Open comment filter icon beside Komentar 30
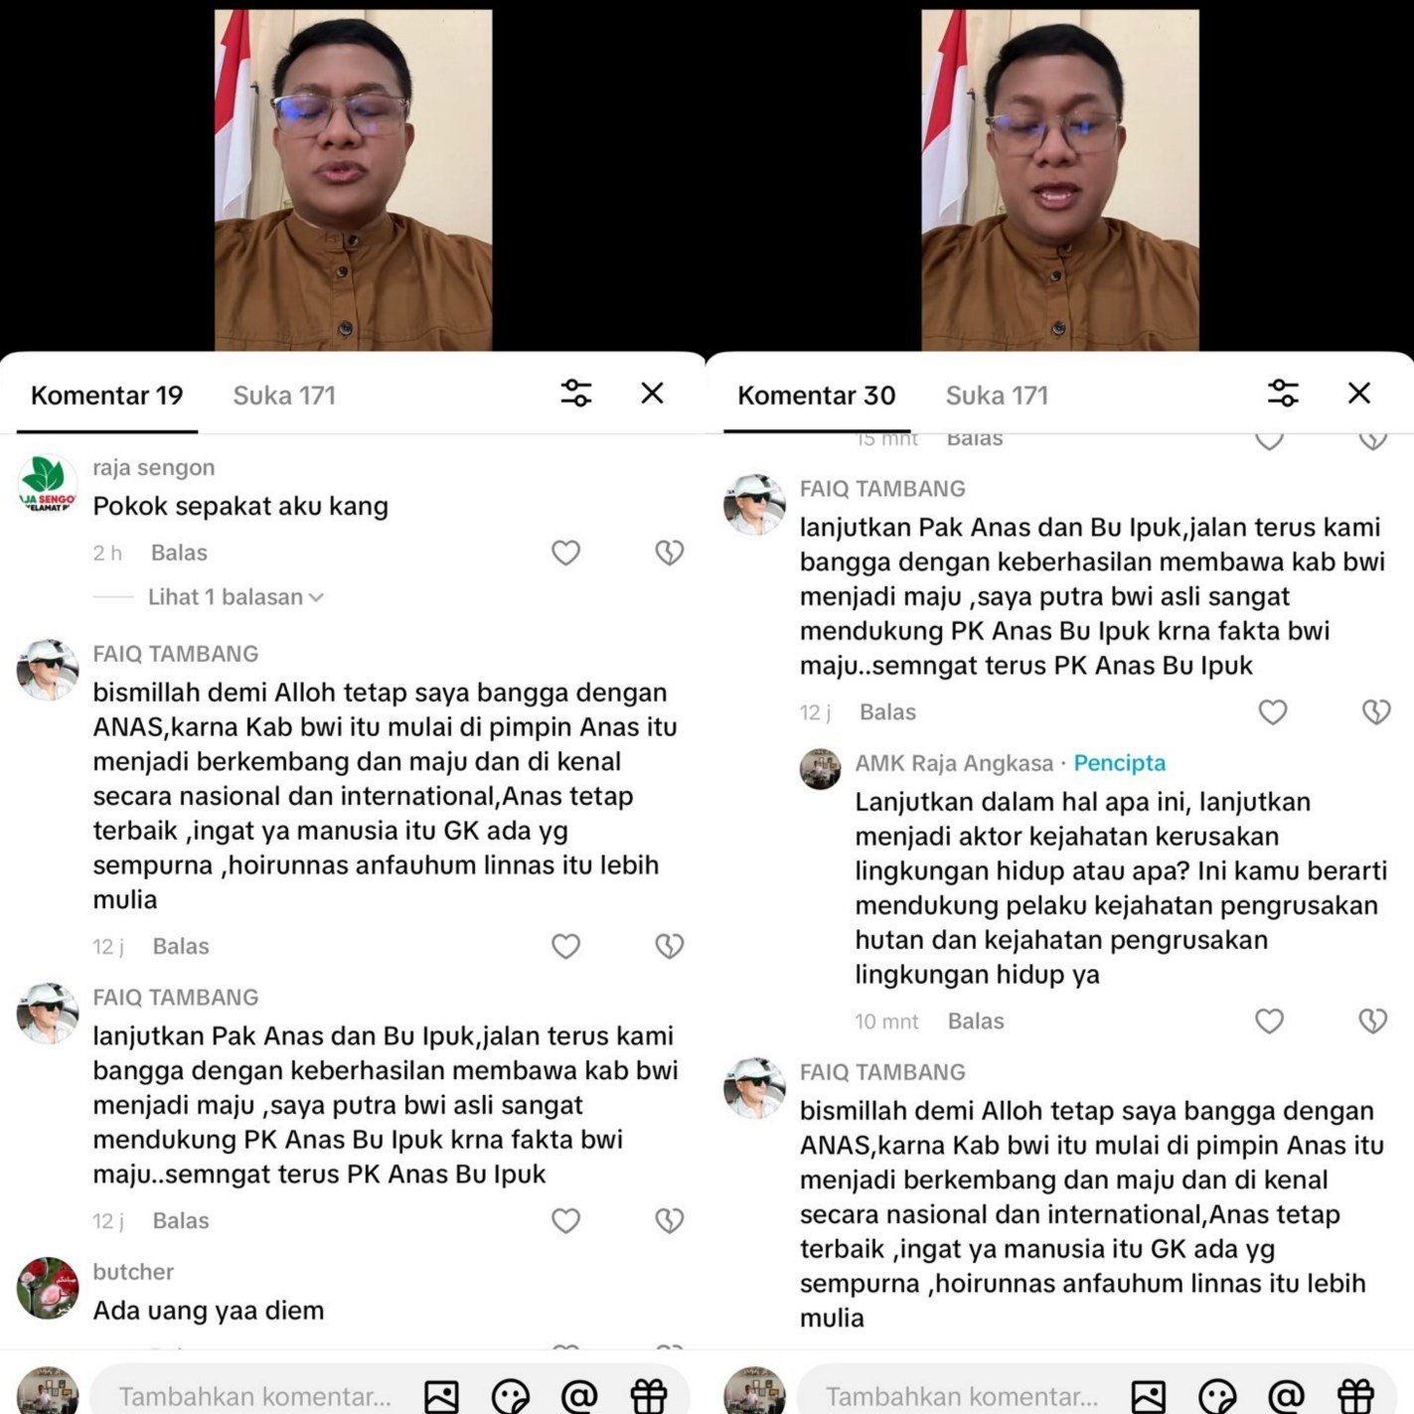The image size is (1414, 1414). tap(1283, 393)
